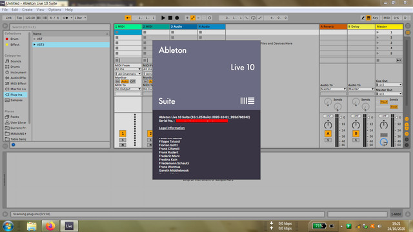Screen dimensions: 413x232
Task: Toggle the Punch-Out switch icon
Action: coord(260,18)
